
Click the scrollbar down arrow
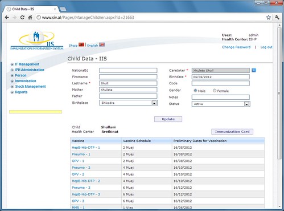tap(279, 206)
